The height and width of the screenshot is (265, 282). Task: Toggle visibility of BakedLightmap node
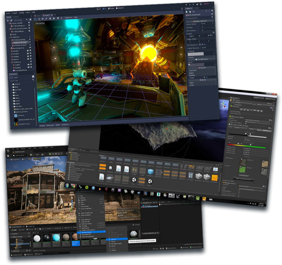(x=30, y=48)
